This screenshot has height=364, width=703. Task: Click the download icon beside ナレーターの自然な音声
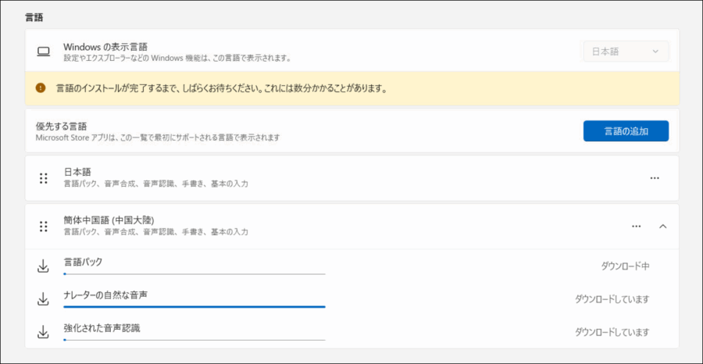(x=43, y=299)
